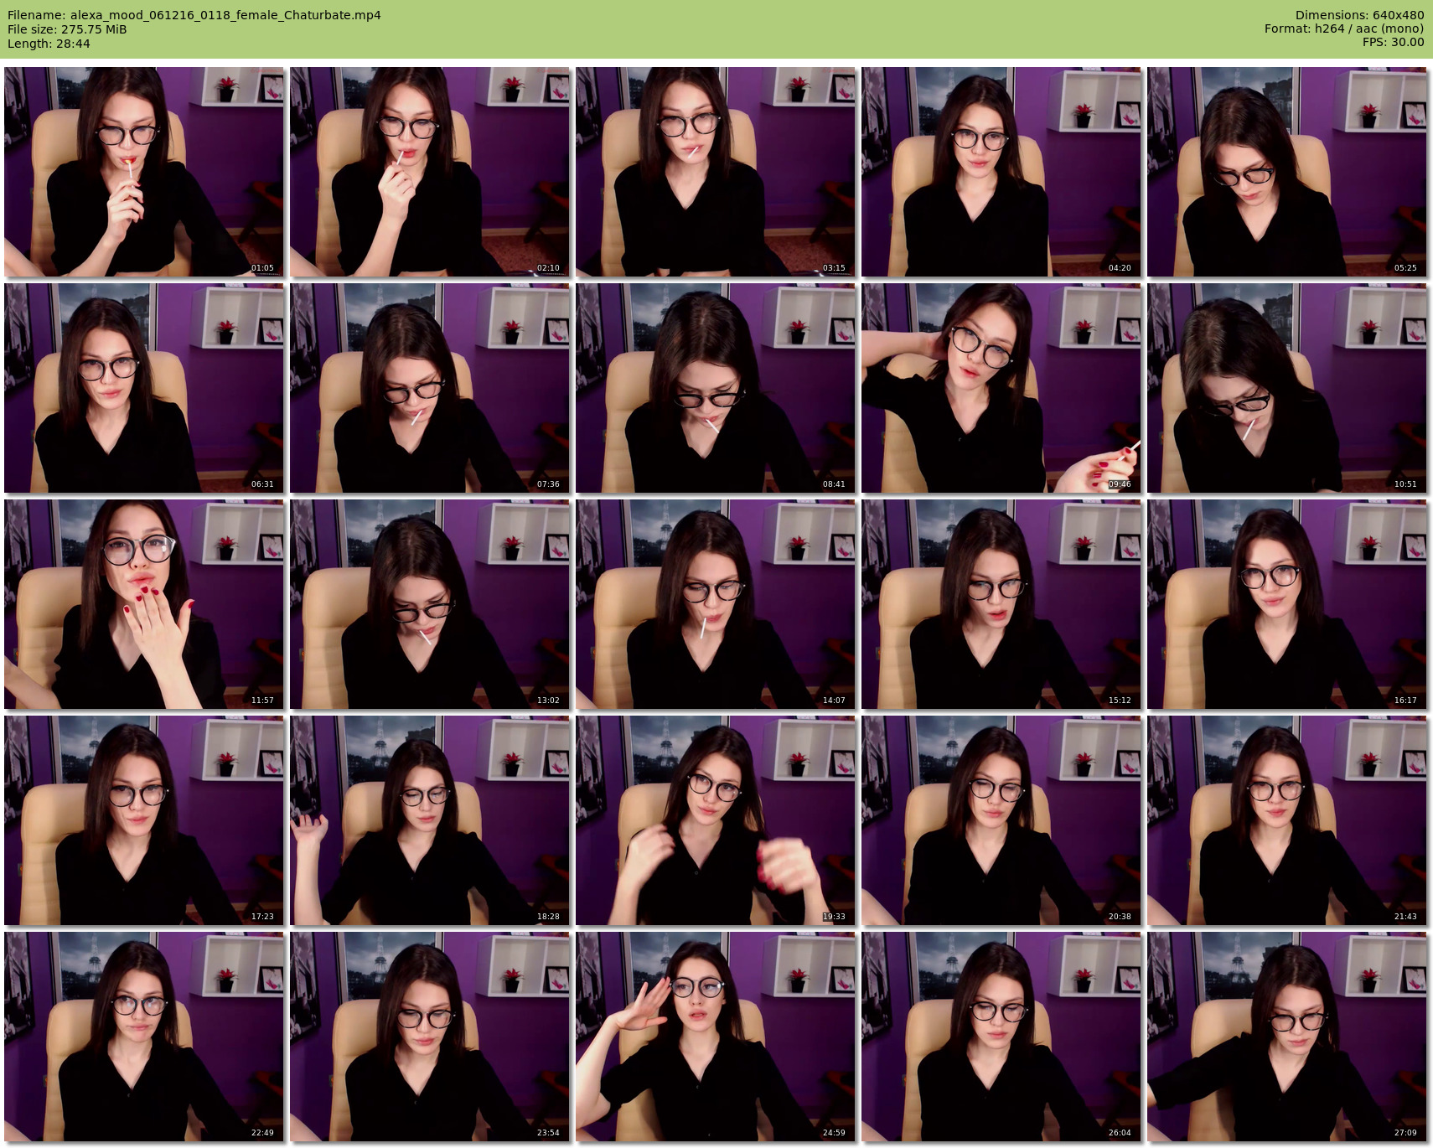Select the frame at 09:46
Image resolution: width=1433 pixels, height=1148 pixels.
1001,388
